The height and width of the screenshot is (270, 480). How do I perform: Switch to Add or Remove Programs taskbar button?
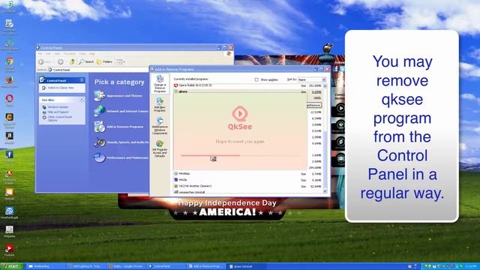[205, 266]
